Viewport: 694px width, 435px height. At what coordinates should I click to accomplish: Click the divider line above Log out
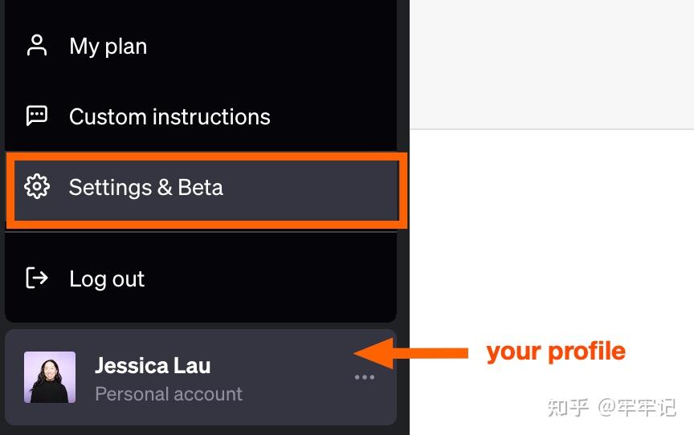point(201,231)
